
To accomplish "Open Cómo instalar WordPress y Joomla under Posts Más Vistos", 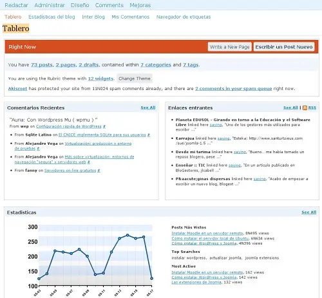I will tap(204, 243).
